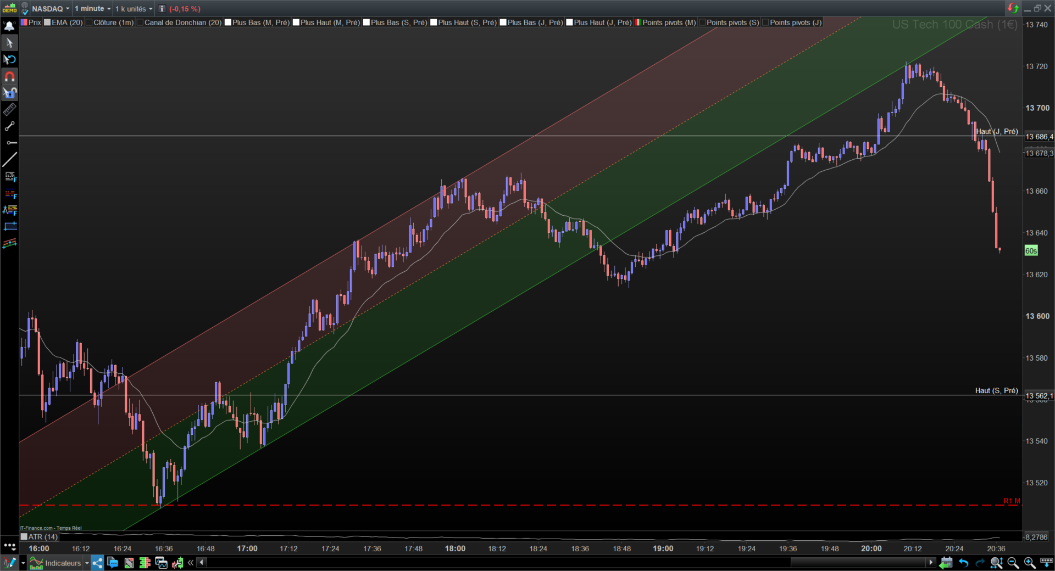Click the calendar go-to-date icon
This screenshot has width=1055, height=571.
[946, 563]
